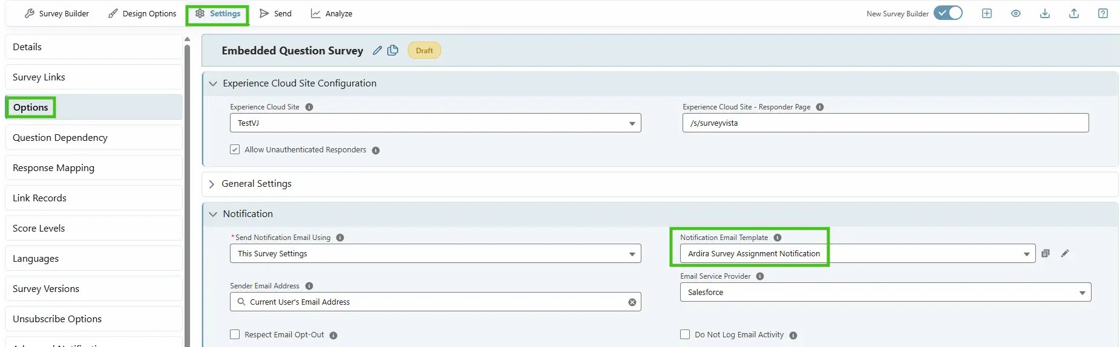
Task: Collapse the Experience Cloud Site Configuration section
Action: click(213, 83)
